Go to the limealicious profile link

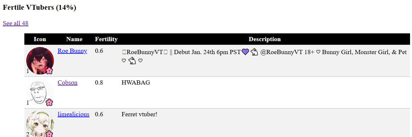click(73, 114)
